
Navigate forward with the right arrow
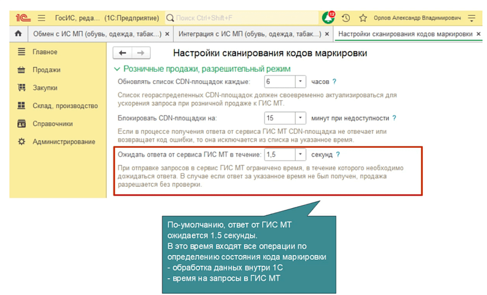click(x=141, y=53)
